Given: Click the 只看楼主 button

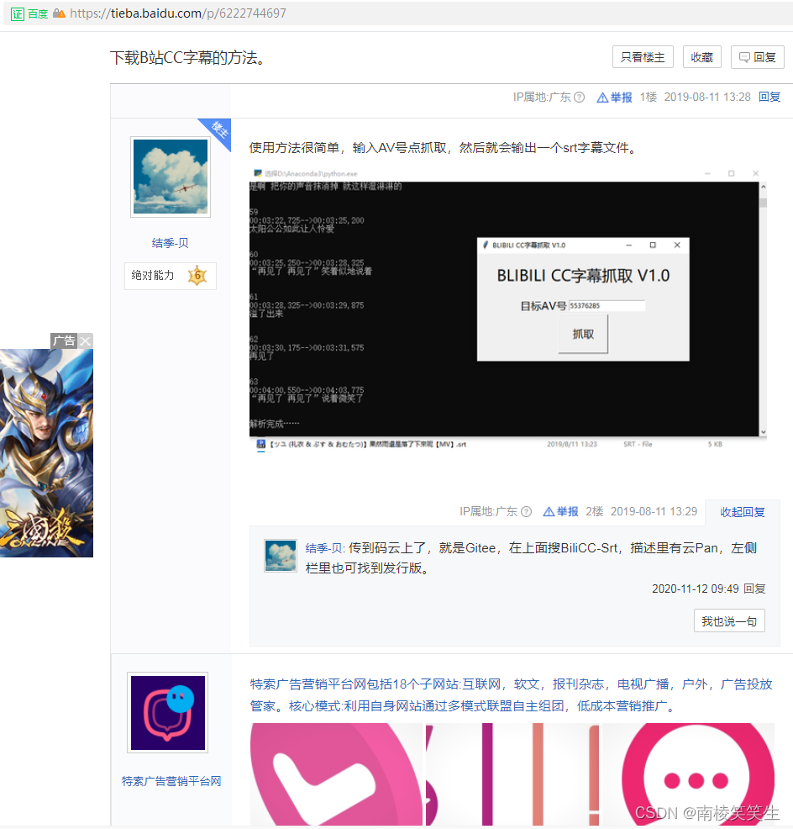Looking at the screenshot, I should click(x=643, y=57).
